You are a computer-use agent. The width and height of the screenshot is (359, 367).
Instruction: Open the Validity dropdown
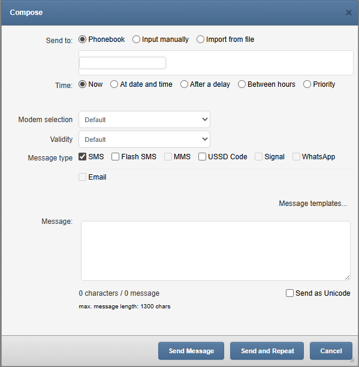click(144, 139)
